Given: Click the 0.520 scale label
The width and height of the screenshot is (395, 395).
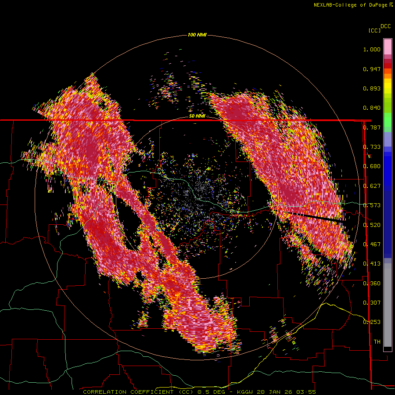Looking at the screenshot, I should tap(372, 225).
